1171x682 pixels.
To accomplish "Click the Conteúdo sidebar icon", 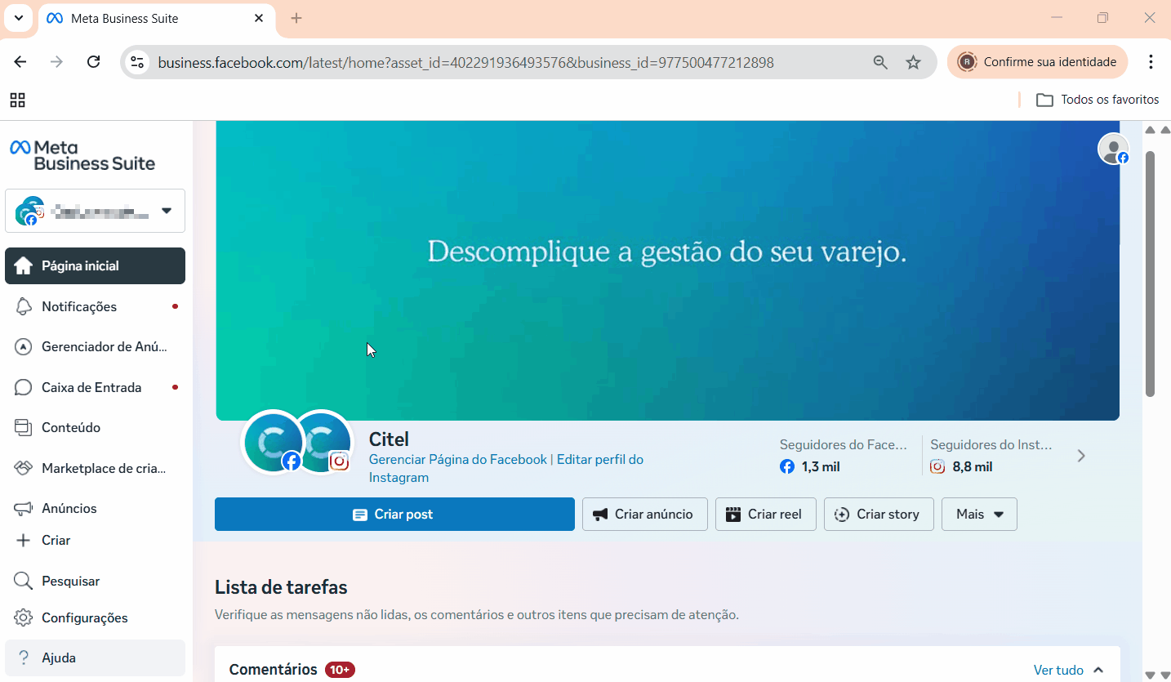I will (x=24, y=428).
